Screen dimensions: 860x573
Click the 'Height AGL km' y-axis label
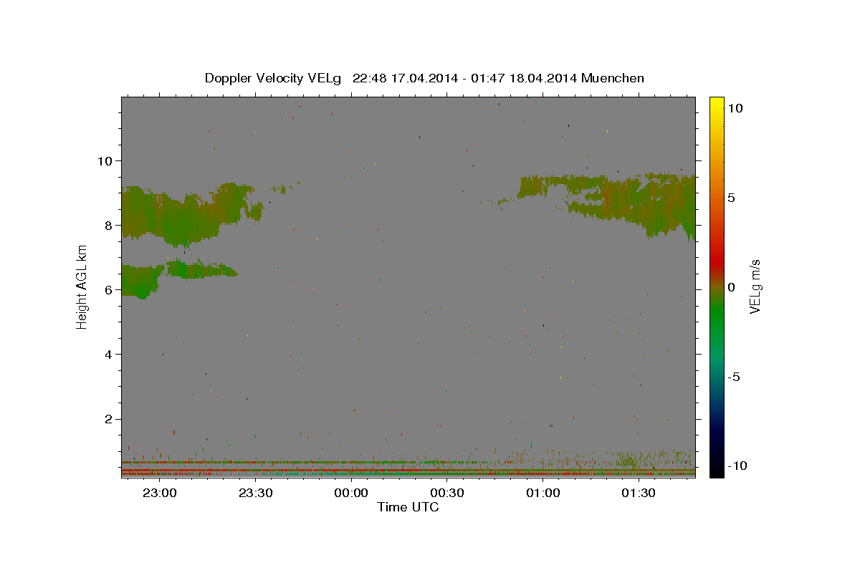point(82,286)
